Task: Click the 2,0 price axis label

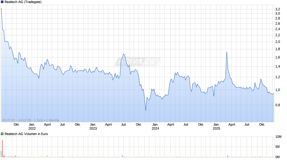Action: coord(278,42)
